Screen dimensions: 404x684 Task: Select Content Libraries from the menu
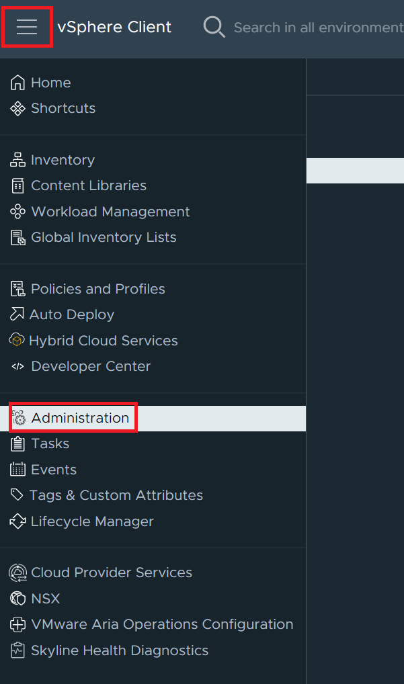point(89,185)
